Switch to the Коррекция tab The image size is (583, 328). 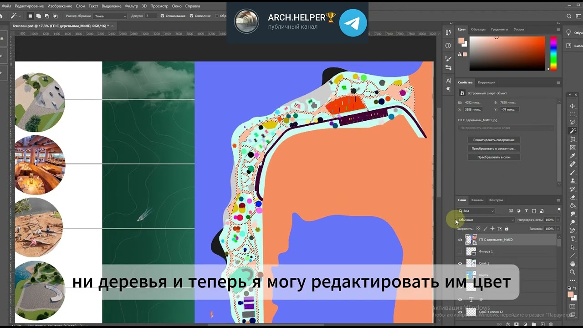coord(486,82)
